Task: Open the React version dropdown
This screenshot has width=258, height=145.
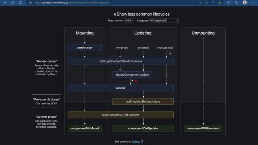Action: click(129, 21)
